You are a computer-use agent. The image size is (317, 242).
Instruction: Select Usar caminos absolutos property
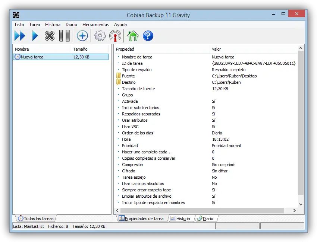click(x=143, y=184)
